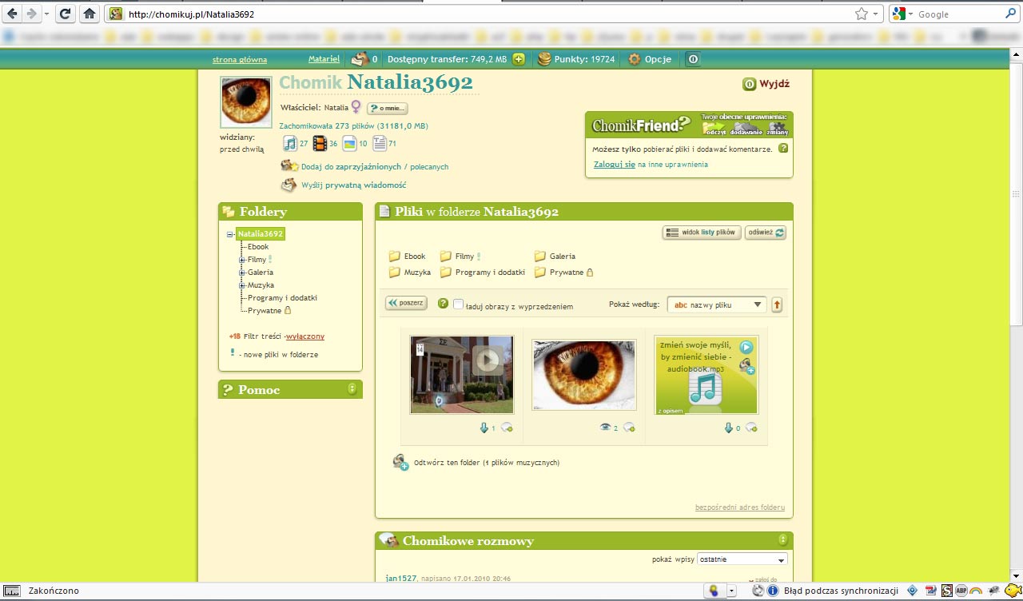Click the Wyjdź logout button
This screenshot has width=1023, height=601.
pos(766,84)
